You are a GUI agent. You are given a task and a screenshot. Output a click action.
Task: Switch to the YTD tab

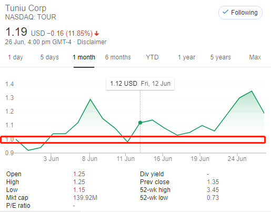152,57
